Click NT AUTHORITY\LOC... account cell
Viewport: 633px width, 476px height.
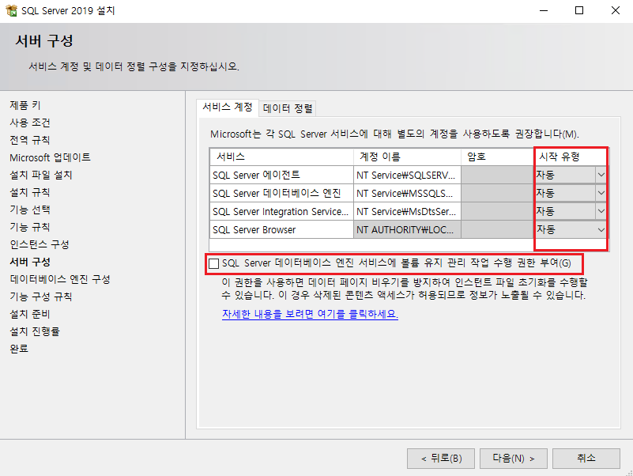(x=407, y=229)
